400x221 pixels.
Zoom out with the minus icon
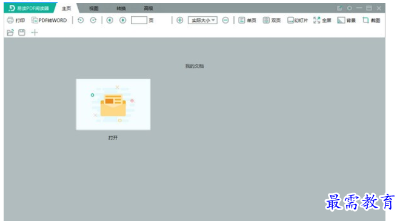(225, 20)
